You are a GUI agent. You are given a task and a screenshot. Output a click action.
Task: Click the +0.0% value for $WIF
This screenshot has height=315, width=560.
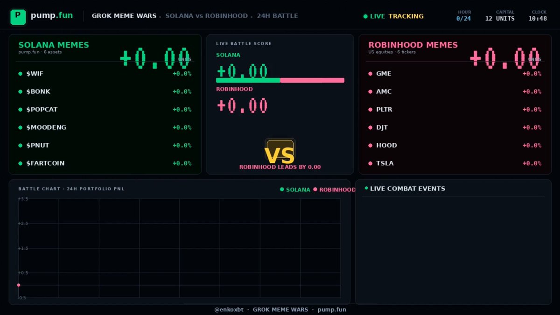tap(182, 74)
